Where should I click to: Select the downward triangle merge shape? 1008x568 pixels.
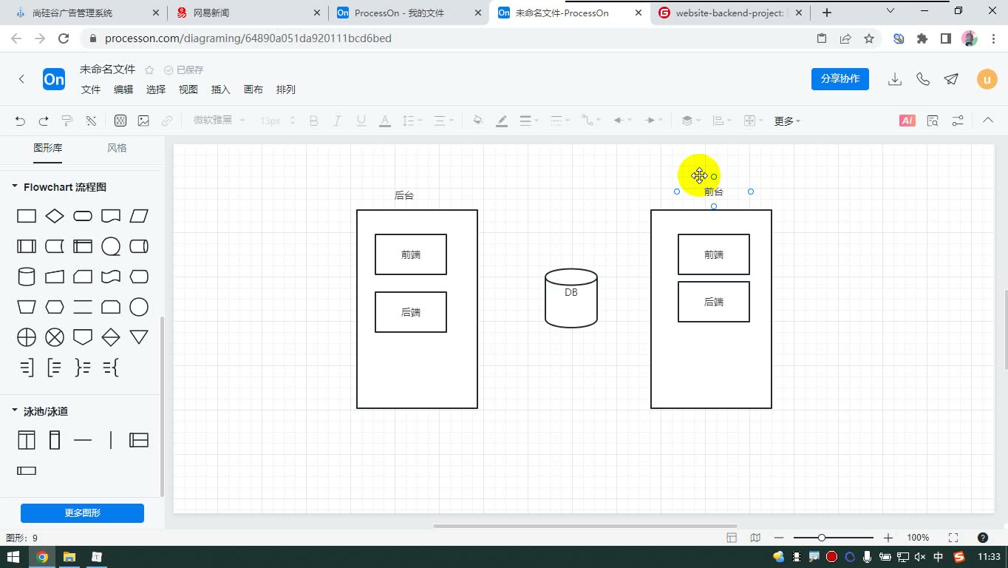[x=139, y=337]
